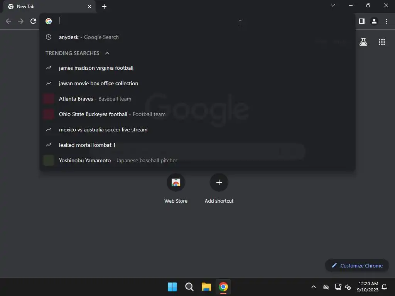This screenshot has width=395, height=296.
Task: Click the network display tray icon
Action: click(338, 287)
